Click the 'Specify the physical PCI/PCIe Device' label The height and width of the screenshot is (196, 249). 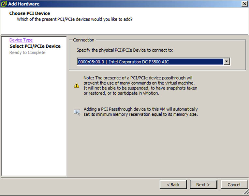point(125,50)
